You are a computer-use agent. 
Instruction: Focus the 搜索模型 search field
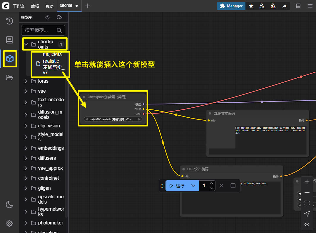[43, 30]
